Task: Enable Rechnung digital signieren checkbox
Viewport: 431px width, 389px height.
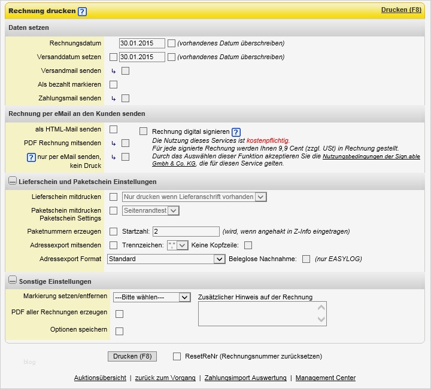Action: pyautogui.click(x=143, y=131)
